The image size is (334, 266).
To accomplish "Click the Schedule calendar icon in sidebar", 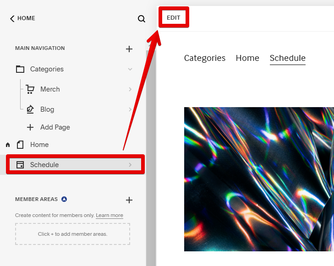I will coord(20,165).
